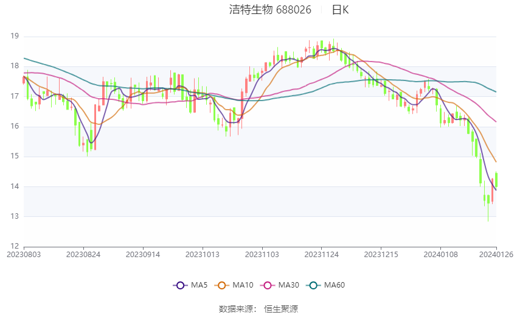
Task: Click the chart title 洁特生物 688026
Action: [x=270, y=10]
